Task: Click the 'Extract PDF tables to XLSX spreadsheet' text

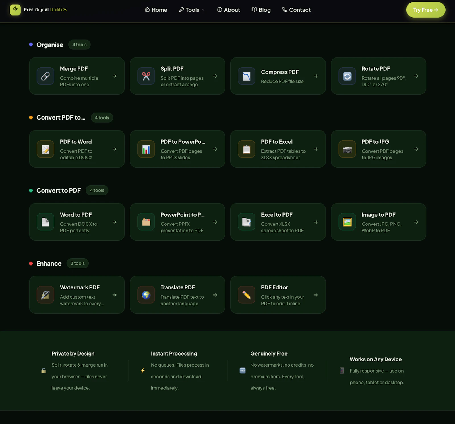Action: pos(283,154)
